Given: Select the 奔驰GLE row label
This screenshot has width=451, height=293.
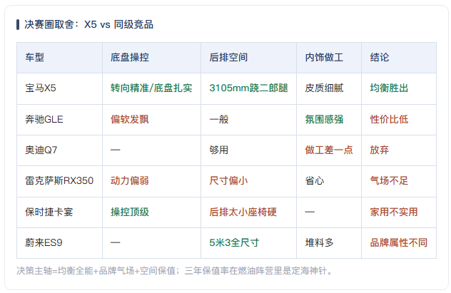Looking at the screenshot, I should [59, 120].
